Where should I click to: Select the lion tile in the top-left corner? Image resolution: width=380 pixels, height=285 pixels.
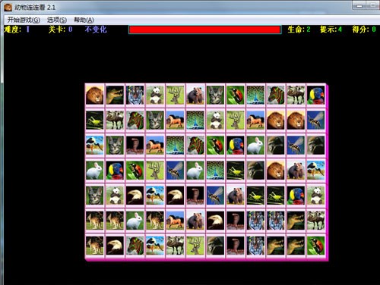[x=94, y=95]
